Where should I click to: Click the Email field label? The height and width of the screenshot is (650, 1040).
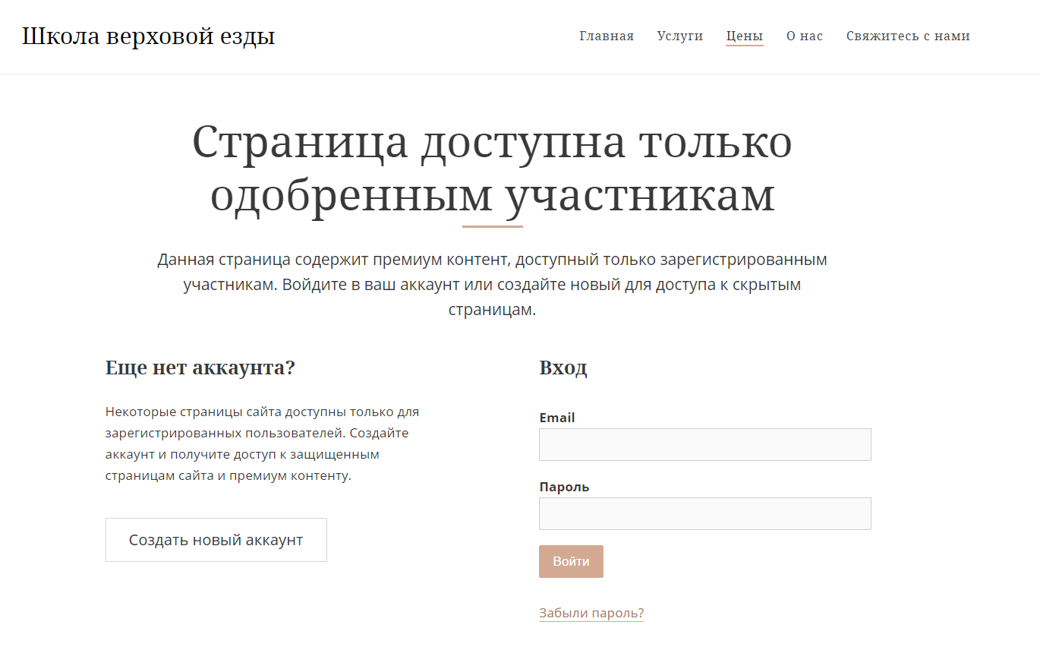(556, 418)
